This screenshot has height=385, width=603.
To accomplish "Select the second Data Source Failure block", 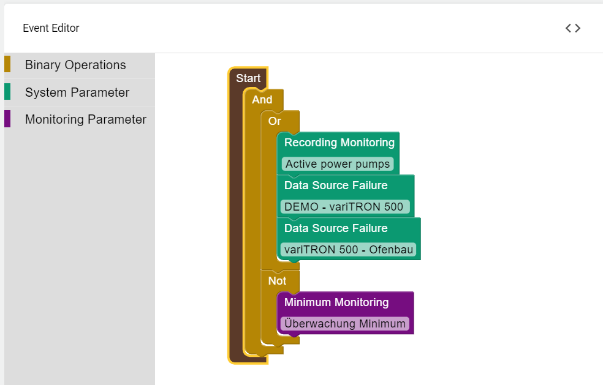I will pyautogui.click(x=336, y=228).
